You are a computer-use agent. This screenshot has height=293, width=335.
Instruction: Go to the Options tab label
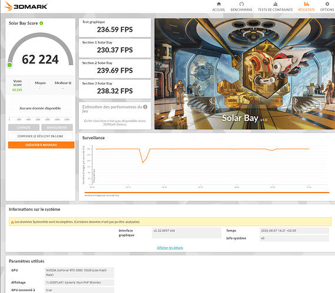pyautogui.click(x=327, y=9)
